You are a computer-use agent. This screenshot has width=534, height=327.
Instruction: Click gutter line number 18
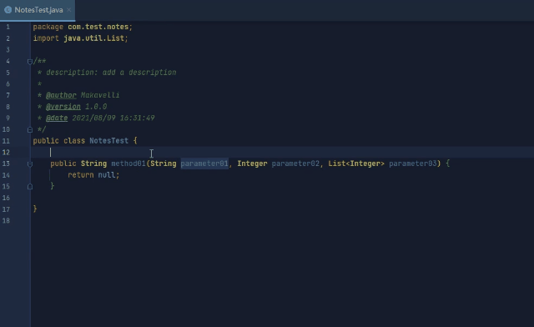coord(6,221)
